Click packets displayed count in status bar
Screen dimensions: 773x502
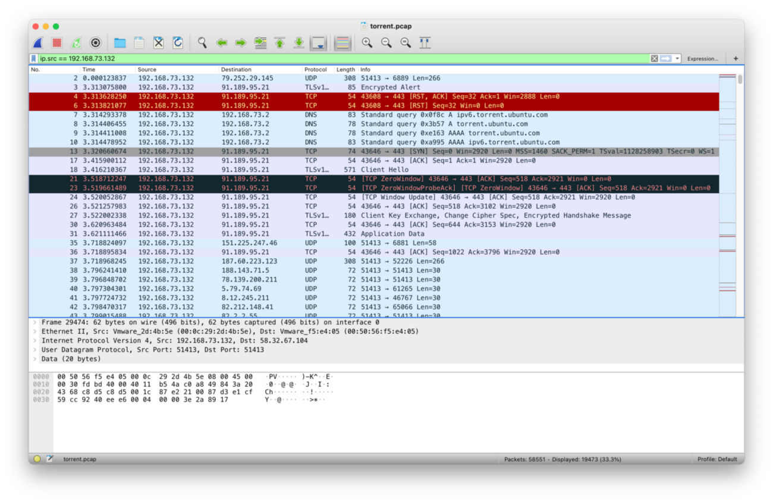563,459
